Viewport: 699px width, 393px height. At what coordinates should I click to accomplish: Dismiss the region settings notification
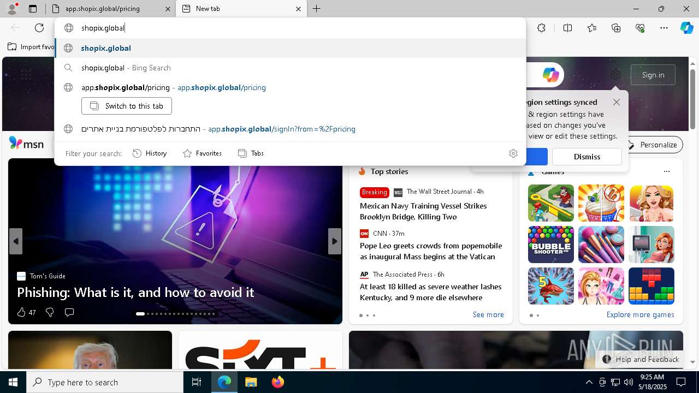[587, 157]
